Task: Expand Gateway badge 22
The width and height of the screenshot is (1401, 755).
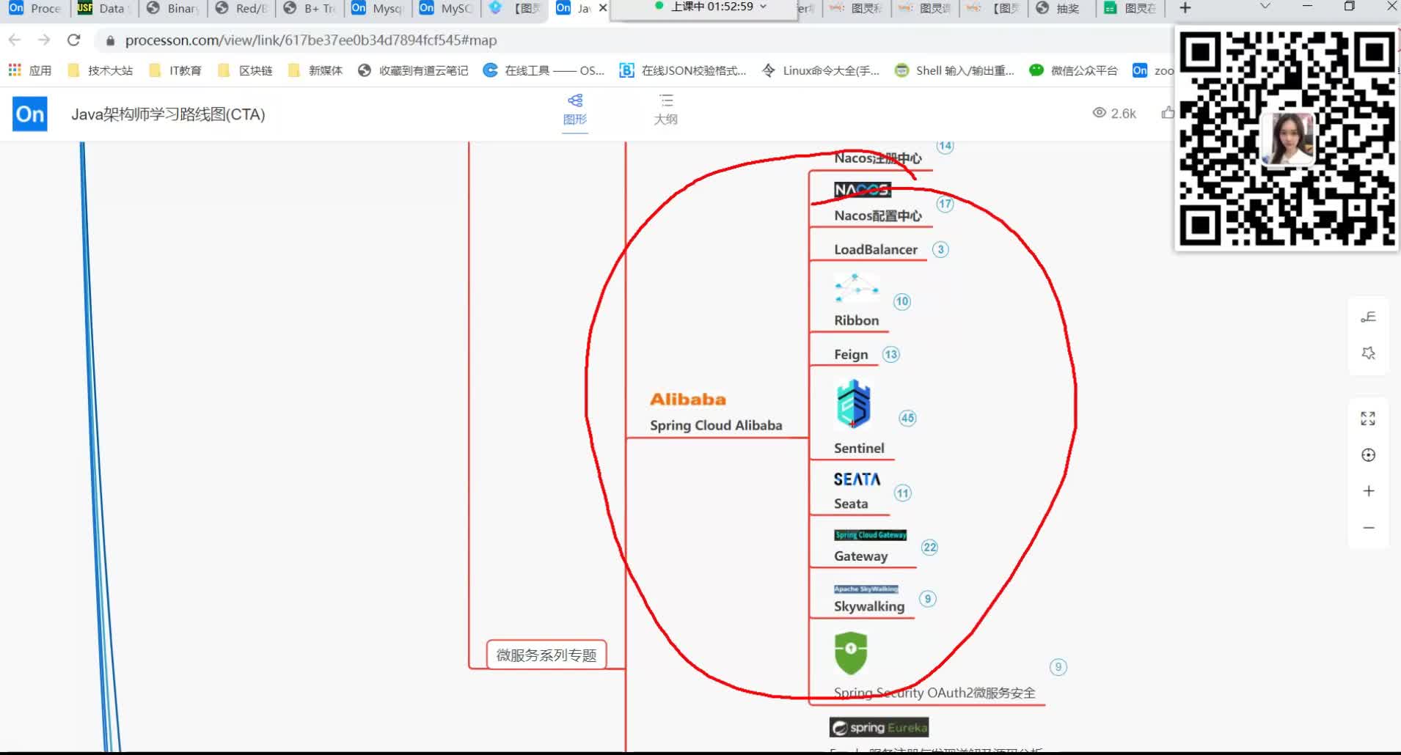Action: 929,548
